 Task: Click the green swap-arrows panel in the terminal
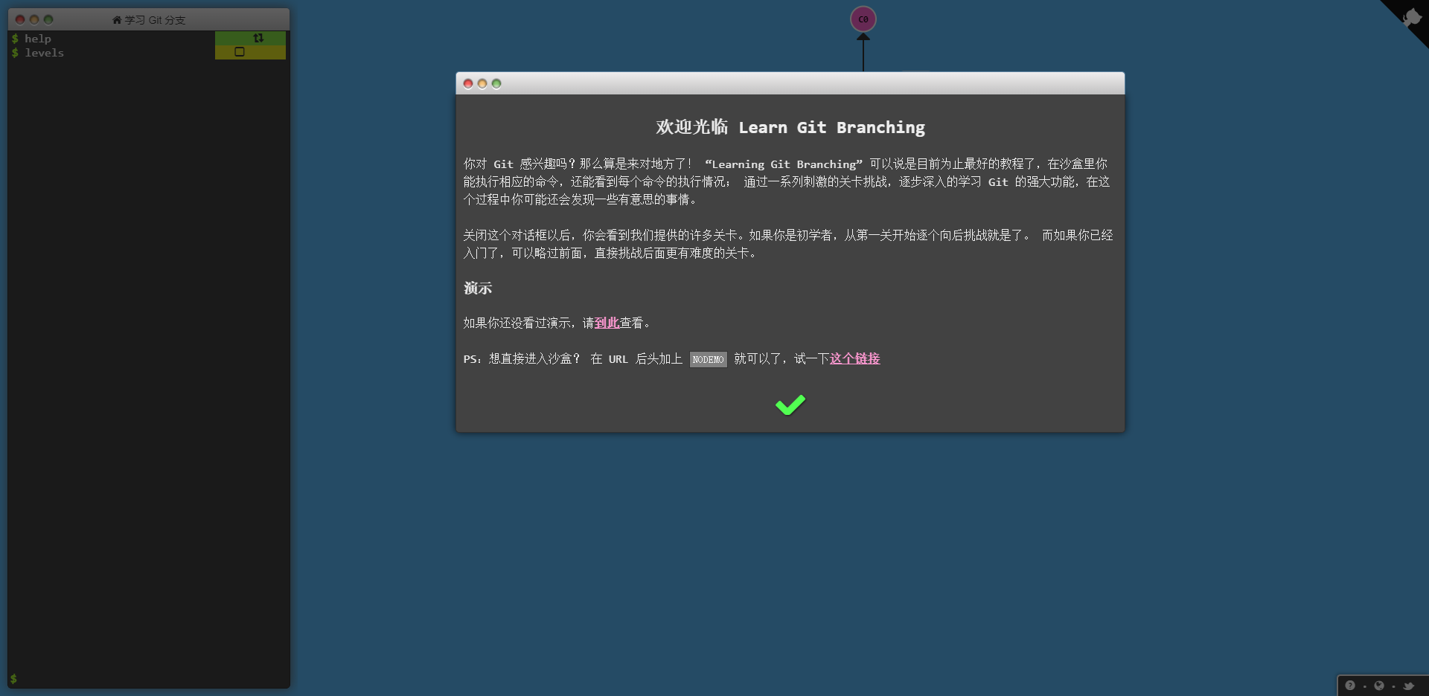250,38
